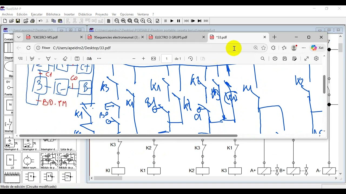Open file icon in FluidSIM toolbar

click(11, 21)
